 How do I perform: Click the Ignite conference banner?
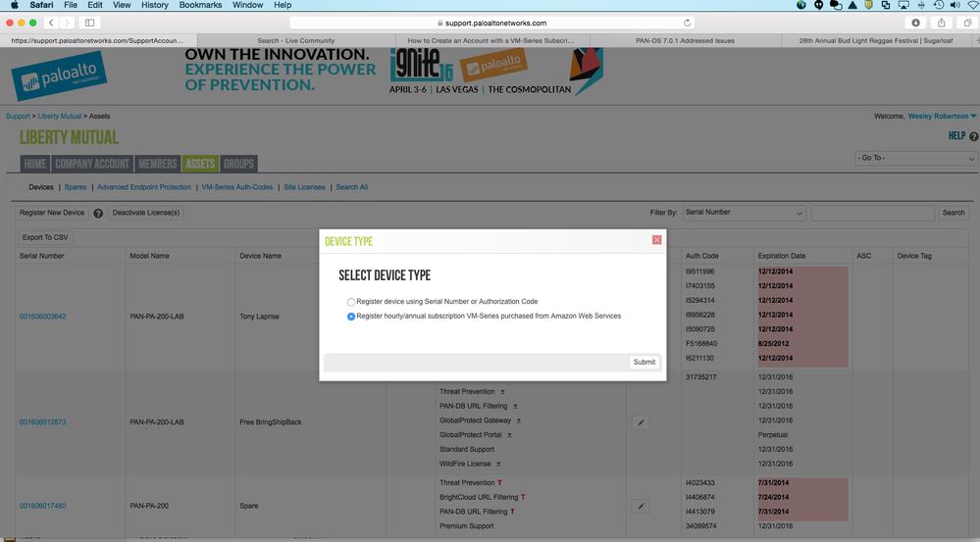coord(393,72)
